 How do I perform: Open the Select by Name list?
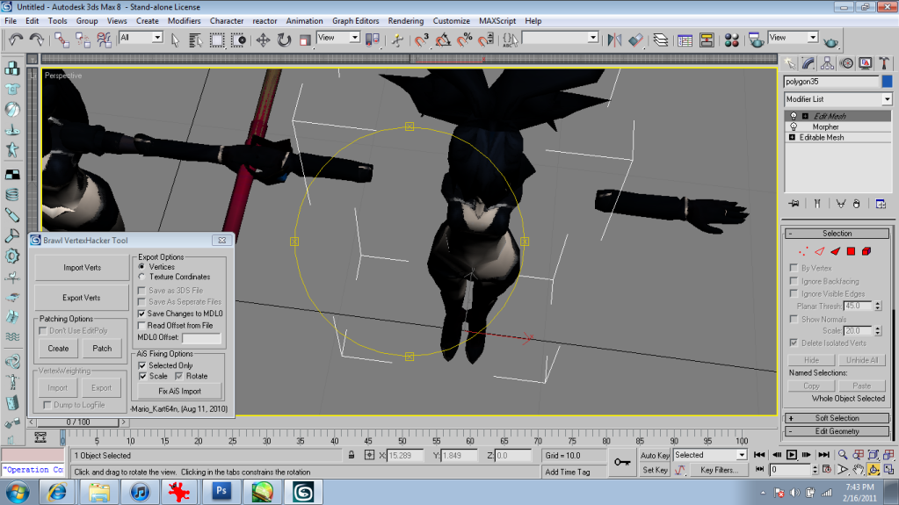[x=195, y=40]
